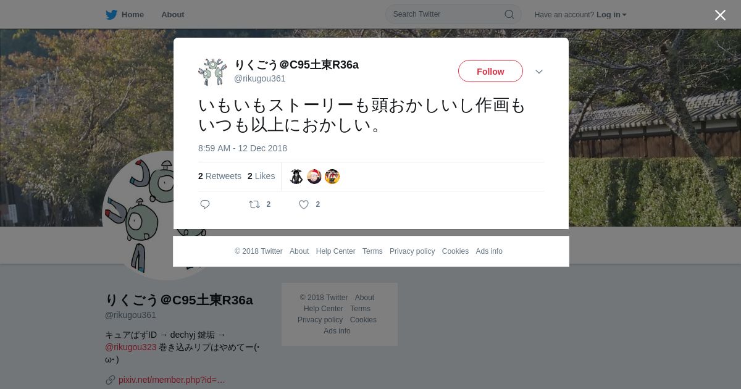
Task: Like the tweet with the heart icon
Action: 304,204
